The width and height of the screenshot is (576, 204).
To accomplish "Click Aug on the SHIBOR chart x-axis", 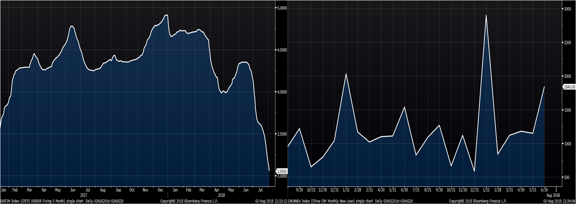I will [103, 190].
